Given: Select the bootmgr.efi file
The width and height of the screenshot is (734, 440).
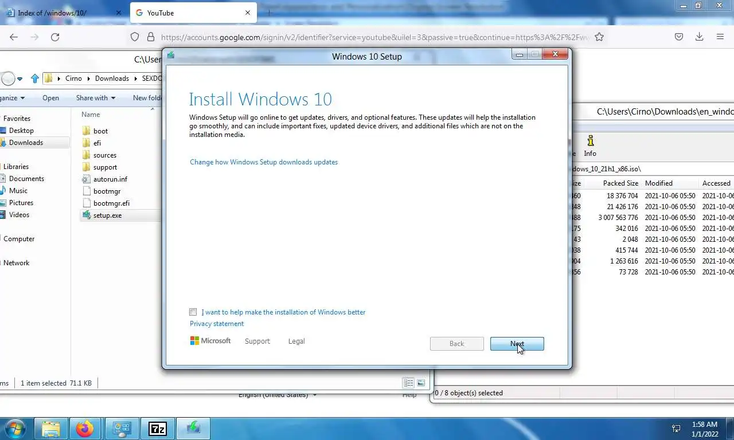Looking at the screenshot, I should [111, 203].
